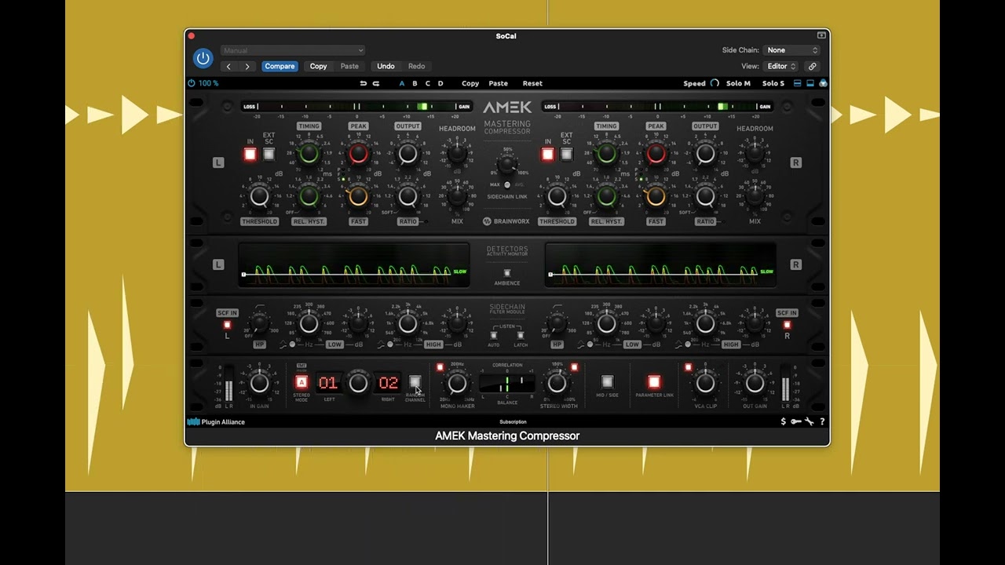Viewport: 1005px width, 565px height.
Task: Select settings slot C
Action: click(427, 83)
